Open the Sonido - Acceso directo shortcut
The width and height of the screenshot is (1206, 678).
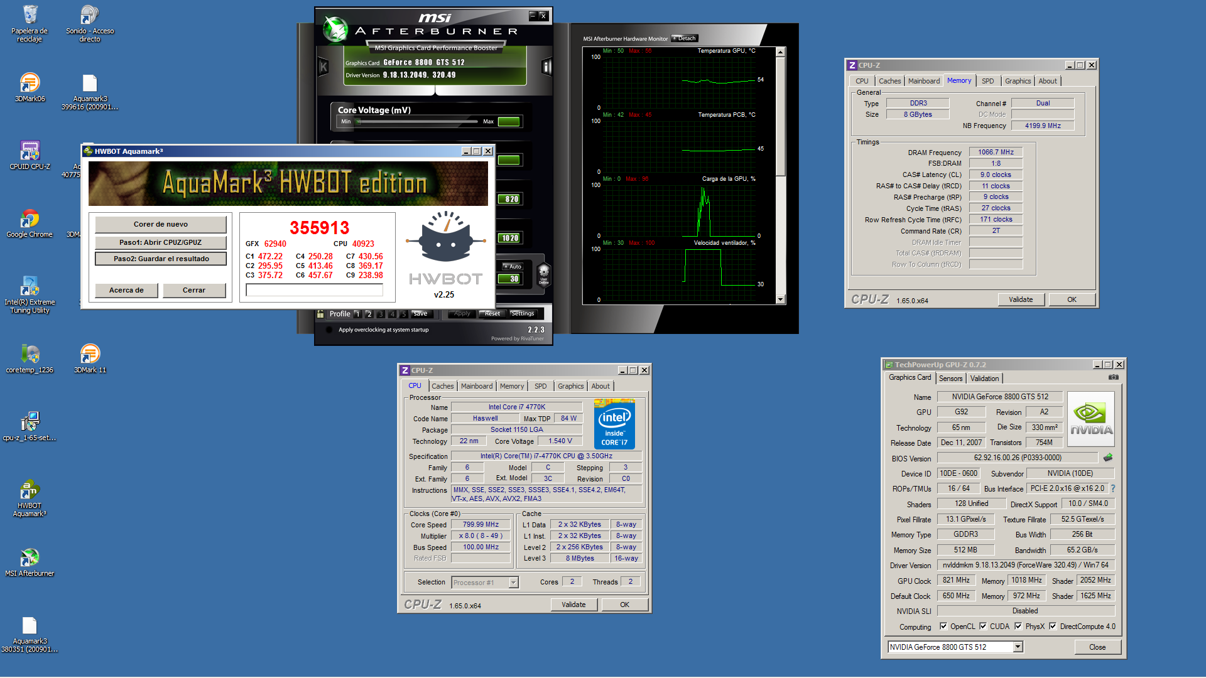click(90, 24)
